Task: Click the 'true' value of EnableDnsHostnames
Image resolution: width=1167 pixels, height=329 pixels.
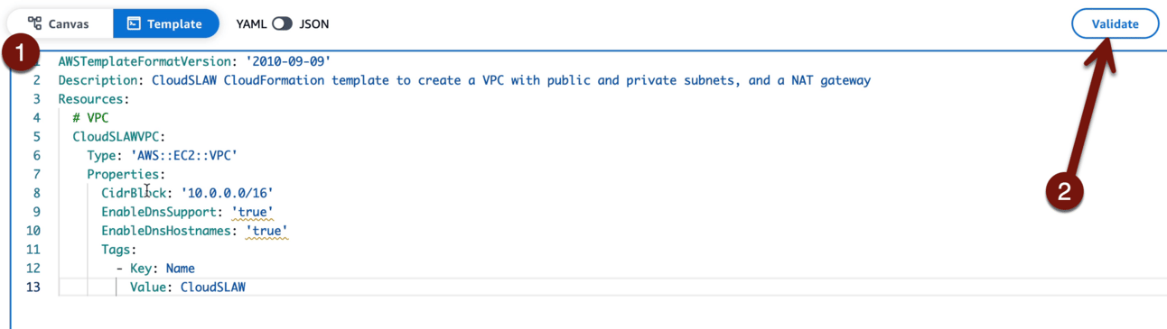Action: 266,232
